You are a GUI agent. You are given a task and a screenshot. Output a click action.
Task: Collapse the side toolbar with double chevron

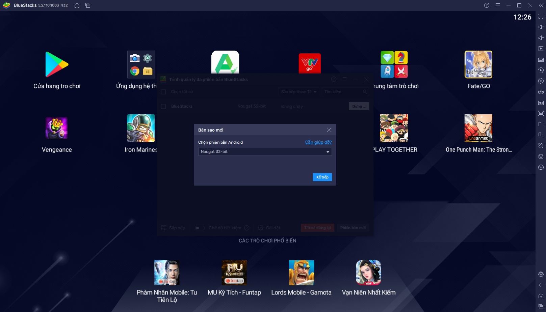(x=541, y=5)
